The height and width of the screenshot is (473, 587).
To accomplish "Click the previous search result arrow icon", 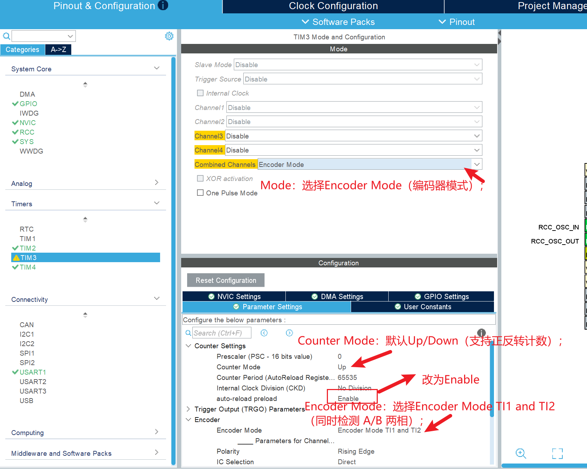I will coord(264,333).
